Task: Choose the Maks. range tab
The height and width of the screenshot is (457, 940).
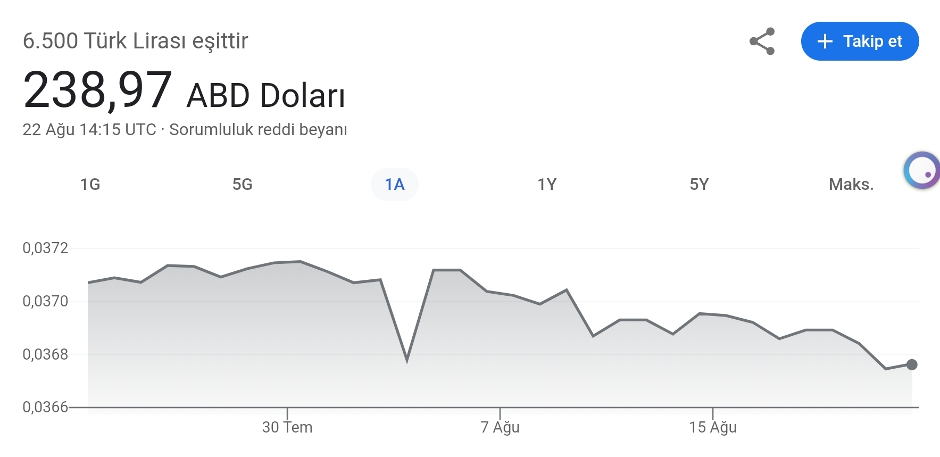Action: (x=851, y=184)
